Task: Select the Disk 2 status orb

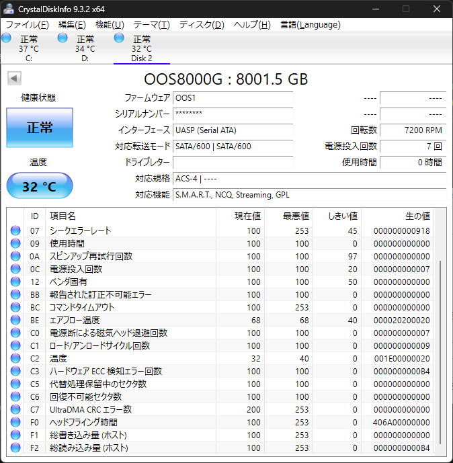Action: click(x=119, y=38)
